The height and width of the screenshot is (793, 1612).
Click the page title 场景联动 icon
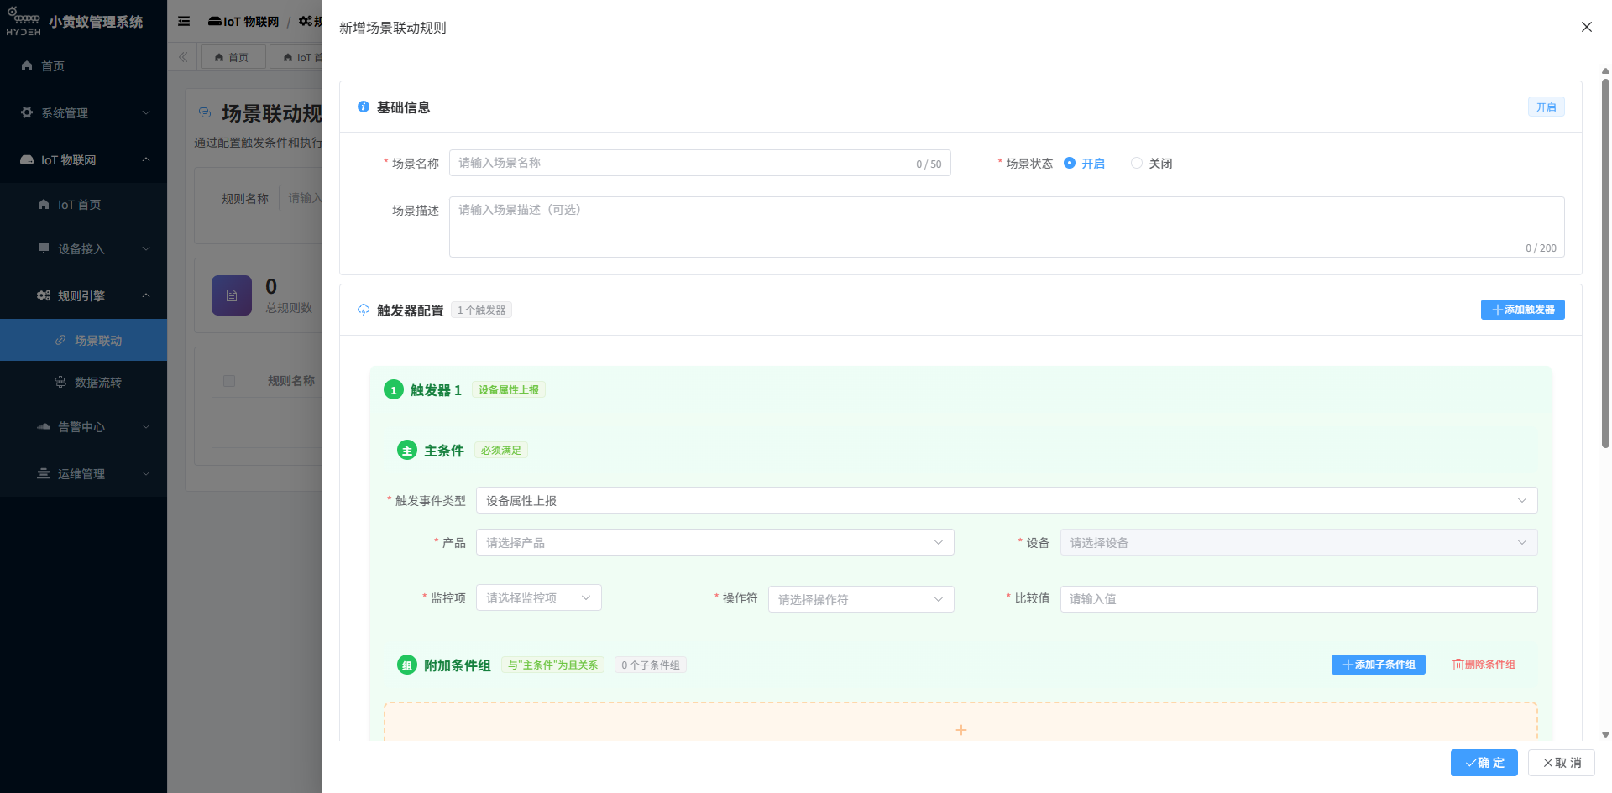[205, 112]
